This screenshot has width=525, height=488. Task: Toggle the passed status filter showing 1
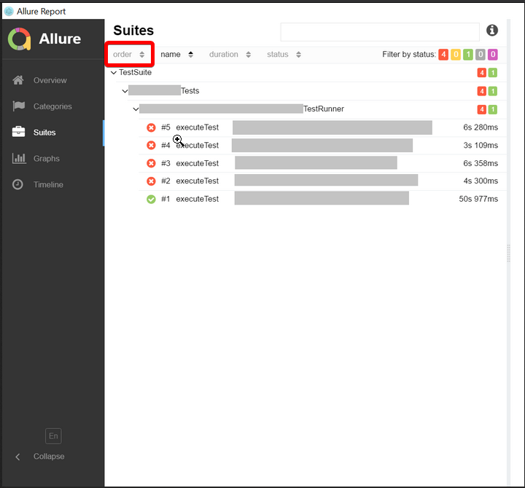[x=468, y=54]
